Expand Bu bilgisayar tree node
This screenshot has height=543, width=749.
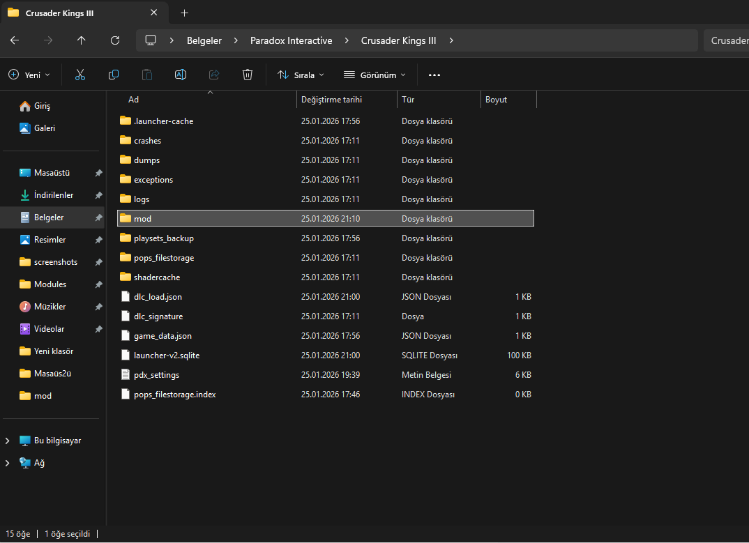click(7, 441)
